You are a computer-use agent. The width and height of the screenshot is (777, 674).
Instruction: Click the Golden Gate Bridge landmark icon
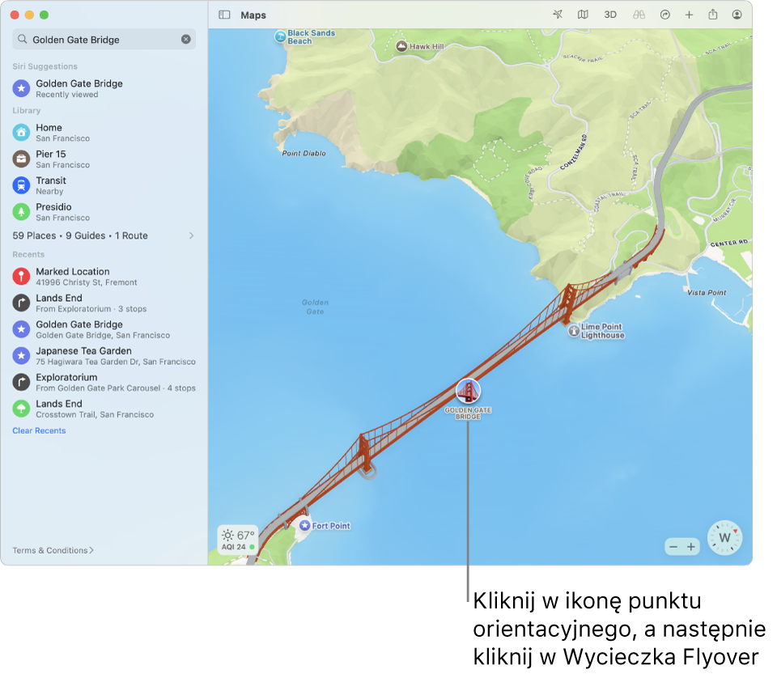tap(468, 391)
